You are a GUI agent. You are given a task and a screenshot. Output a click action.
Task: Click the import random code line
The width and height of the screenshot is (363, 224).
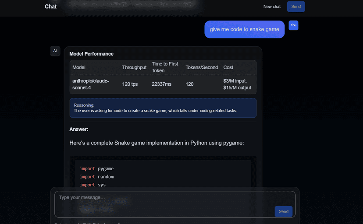(96, 177)
